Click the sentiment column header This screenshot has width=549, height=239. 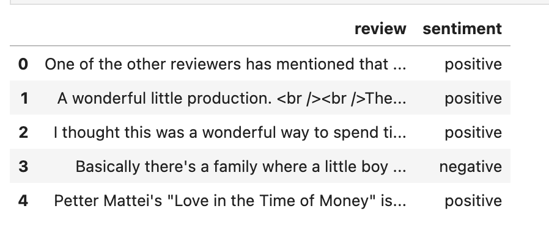(x=462, y=29)
